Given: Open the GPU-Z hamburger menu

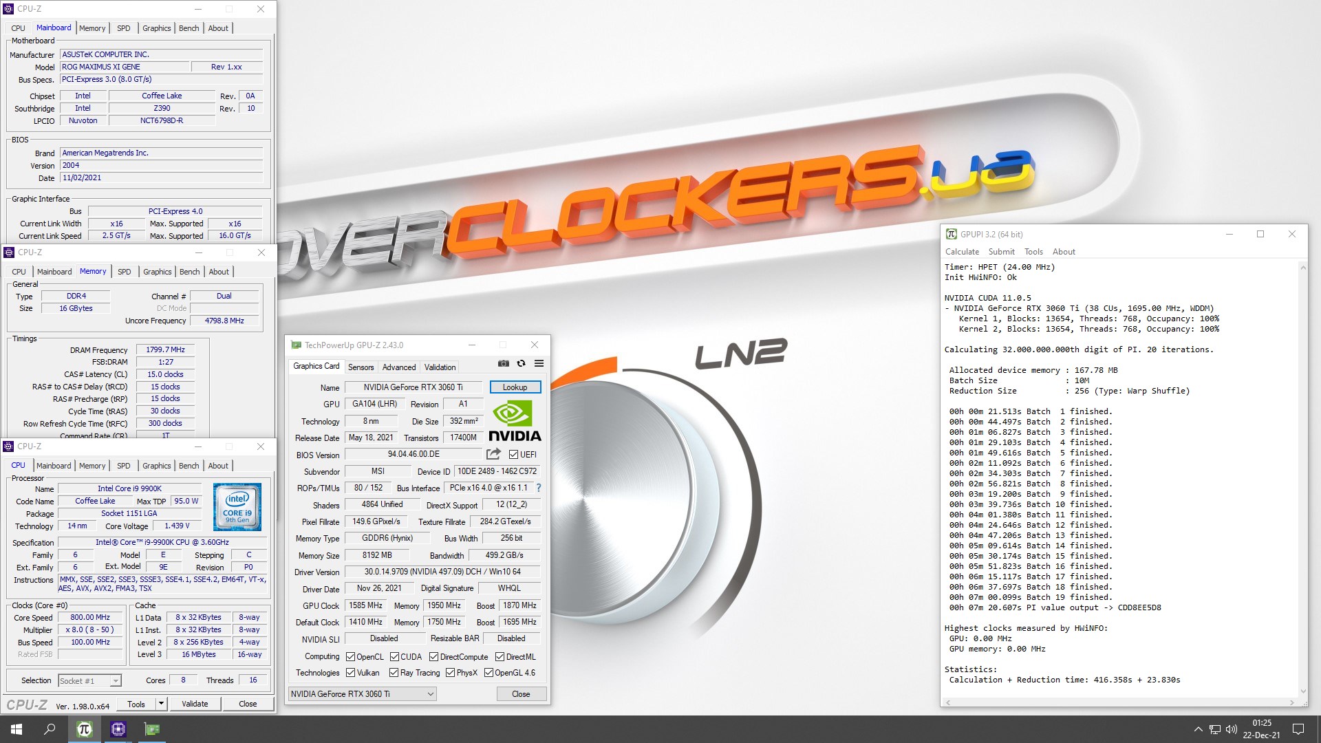Looking at the screenshot, I should [x=539, y=363].
